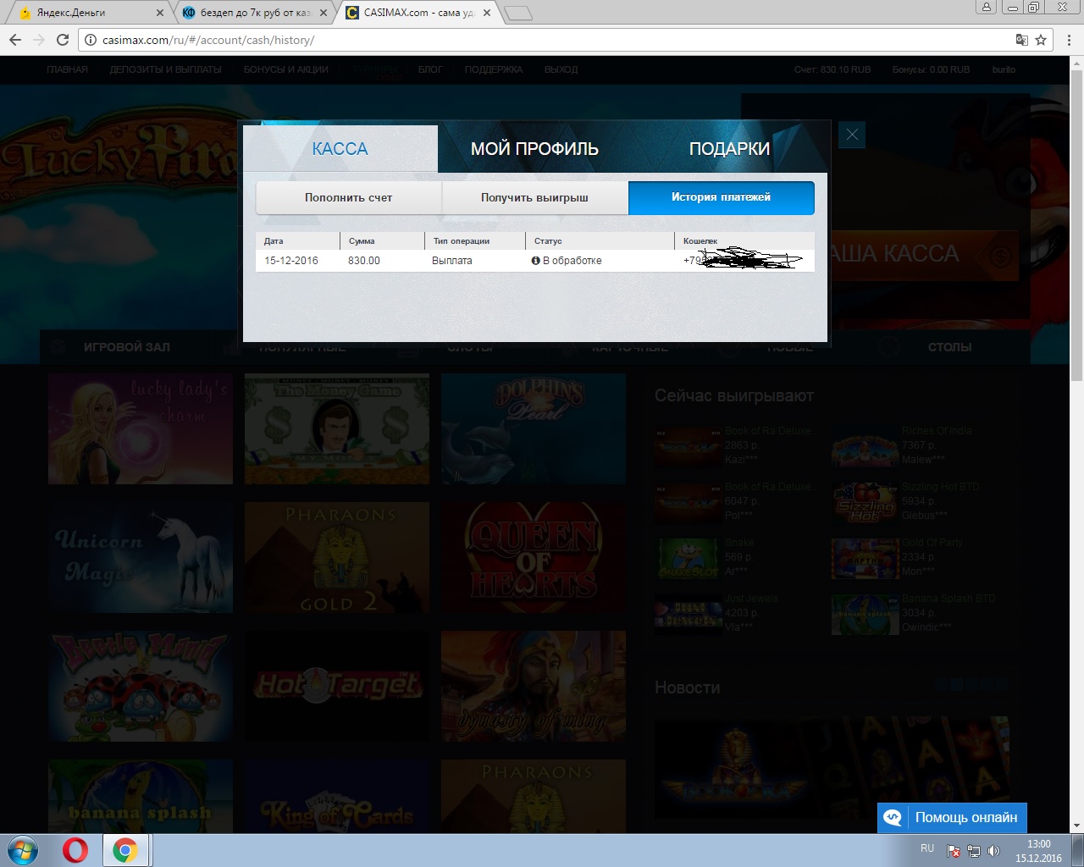The width and height of the screenshot is (1084, 867).
Task: Click the address bar URL field
Action: coord(550,40)
